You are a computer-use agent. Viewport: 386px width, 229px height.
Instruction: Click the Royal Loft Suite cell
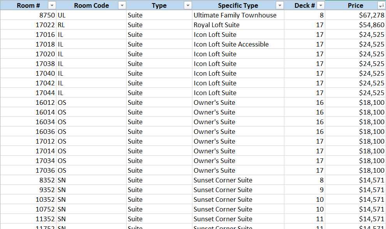coord(238,25)
